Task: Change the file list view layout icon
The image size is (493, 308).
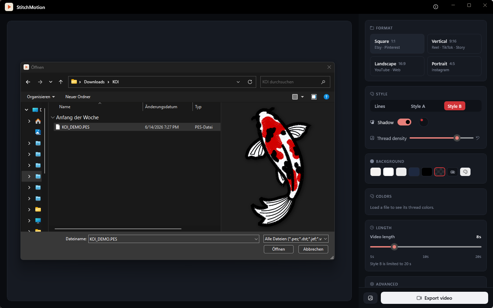Action: point(295,97)
